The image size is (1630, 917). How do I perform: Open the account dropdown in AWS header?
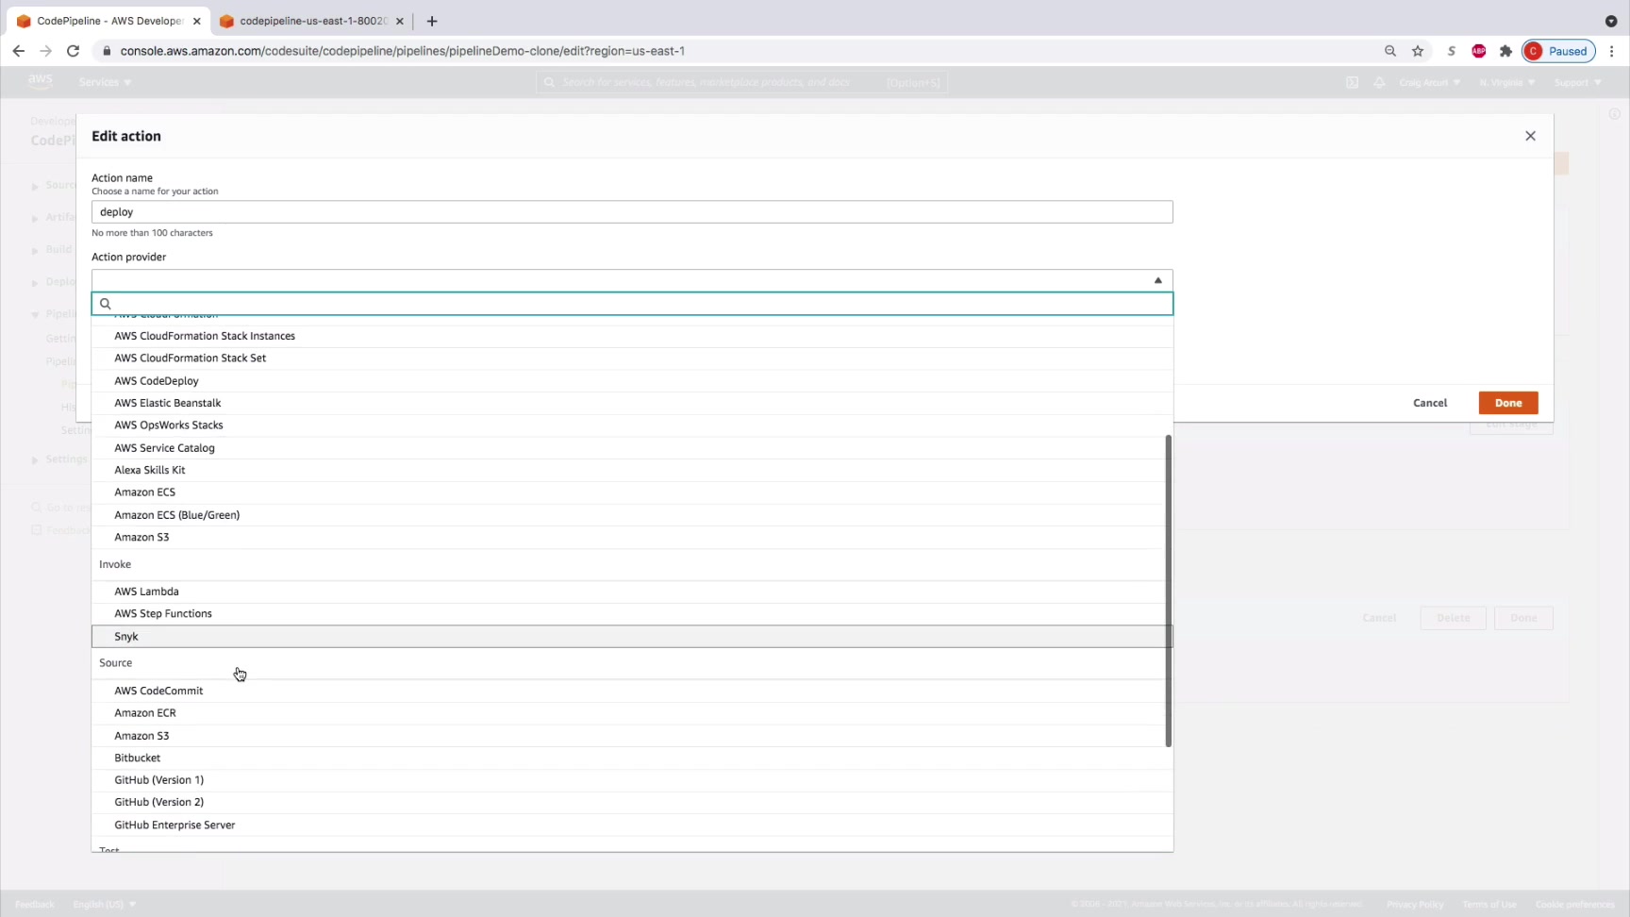[1430, 82]
